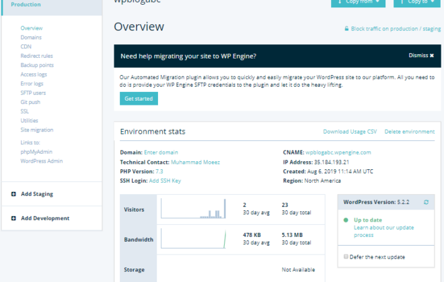Open SSL settings page
The width and height of the screenshot is (444, 282).
pos(25,111)
